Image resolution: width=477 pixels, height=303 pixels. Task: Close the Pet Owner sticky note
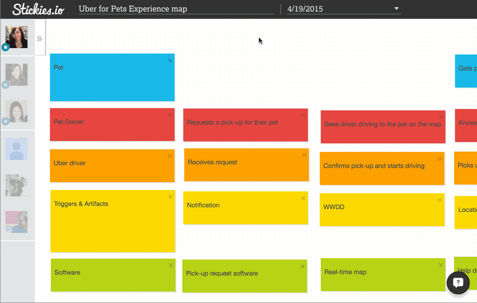tap(170, 115)
